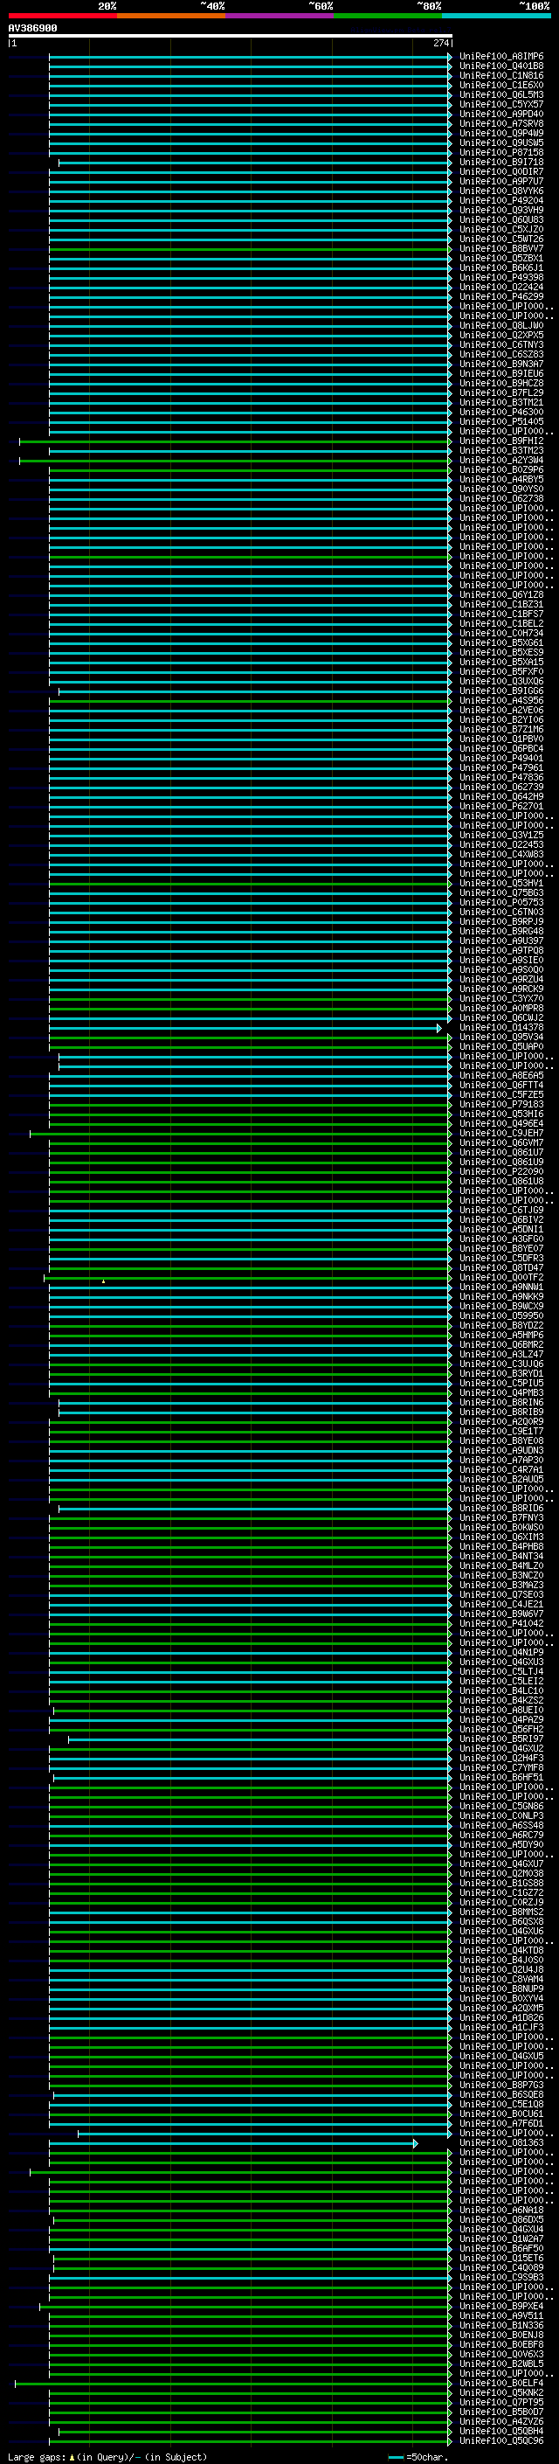This screenshot has height=2464, width=559.
Task: Click label UniRef100_A9P7U7
Action: (501, 182)
